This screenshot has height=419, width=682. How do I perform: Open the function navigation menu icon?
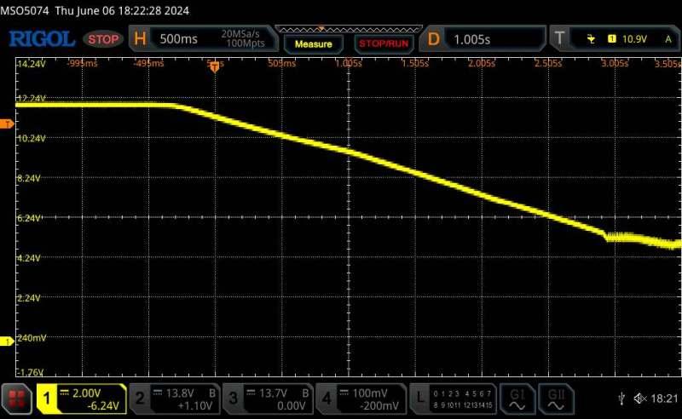pyautogui.click(x=16, y=398)
